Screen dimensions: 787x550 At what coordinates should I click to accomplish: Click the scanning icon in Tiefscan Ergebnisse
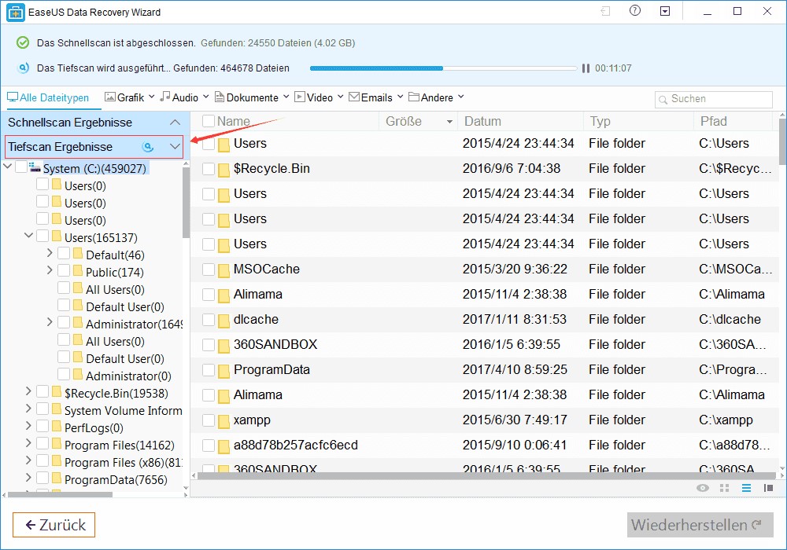coord(148,147)
